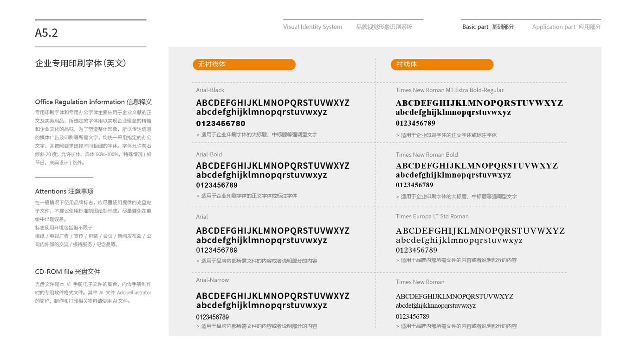The height and width of the screenshot is (356, 634).
Task: Click the Attentions 注意事项 heading
Action: 64,191
